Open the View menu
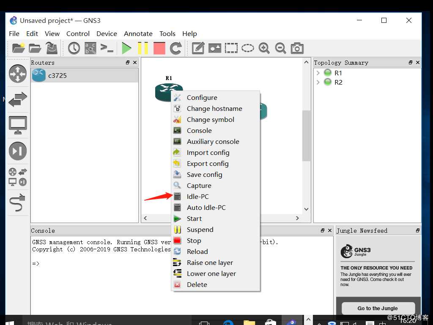433x325 pixels. pos(52,34)
